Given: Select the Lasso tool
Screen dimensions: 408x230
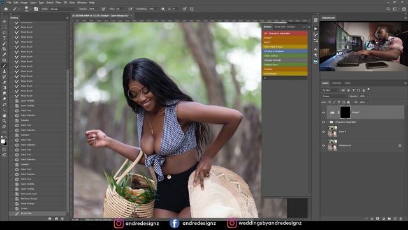Looking at the screenshot, I should tap(4, 33).
